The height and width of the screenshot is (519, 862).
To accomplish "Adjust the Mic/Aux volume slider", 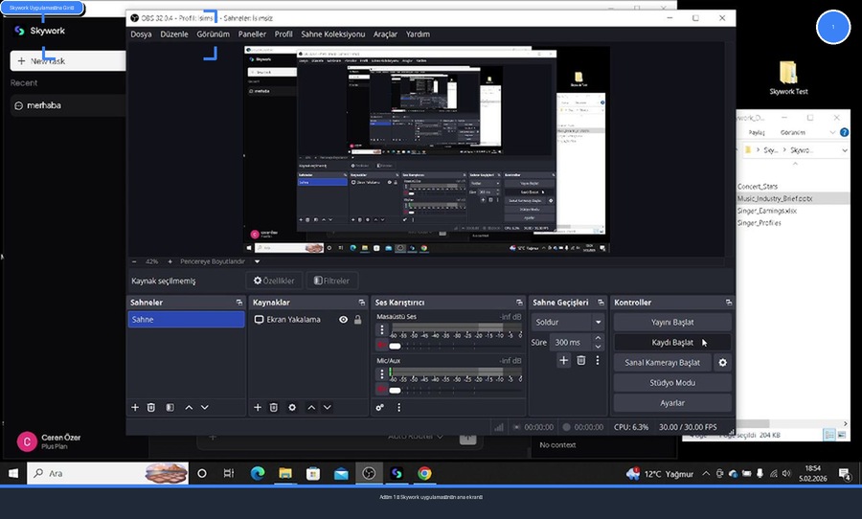I will [396, 390].
